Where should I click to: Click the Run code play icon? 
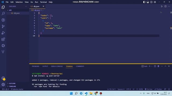tap(162, 6)
